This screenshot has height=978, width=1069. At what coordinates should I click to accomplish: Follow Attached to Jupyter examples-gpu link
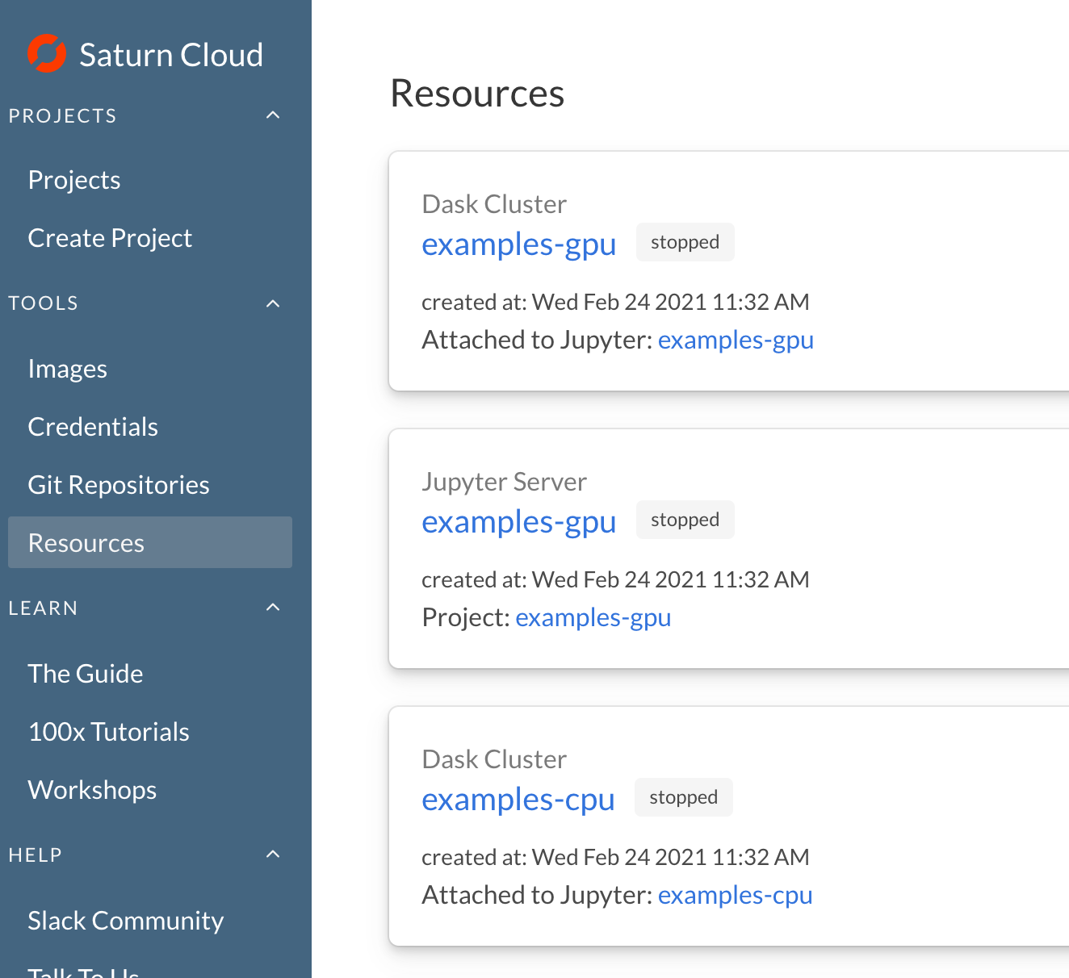(736, 340)
